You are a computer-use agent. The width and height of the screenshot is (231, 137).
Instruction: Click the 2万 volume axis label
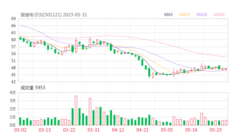[13, 109]
